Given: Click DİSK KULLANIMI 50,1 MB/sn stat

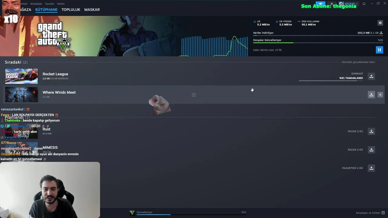Looking at the screenshot, I should point(309,23).
